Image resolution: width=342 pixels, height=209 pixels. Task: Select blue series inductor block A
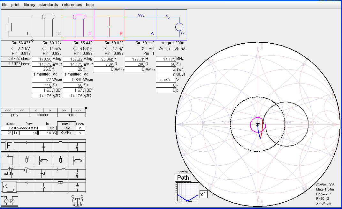[x=141, y=25]
